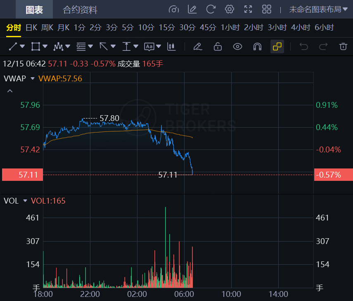Image resolution: width=353 pixels, height=301 pixels.
Task: Toggle drawings visibility eye icon
Action: pos(237,46)
